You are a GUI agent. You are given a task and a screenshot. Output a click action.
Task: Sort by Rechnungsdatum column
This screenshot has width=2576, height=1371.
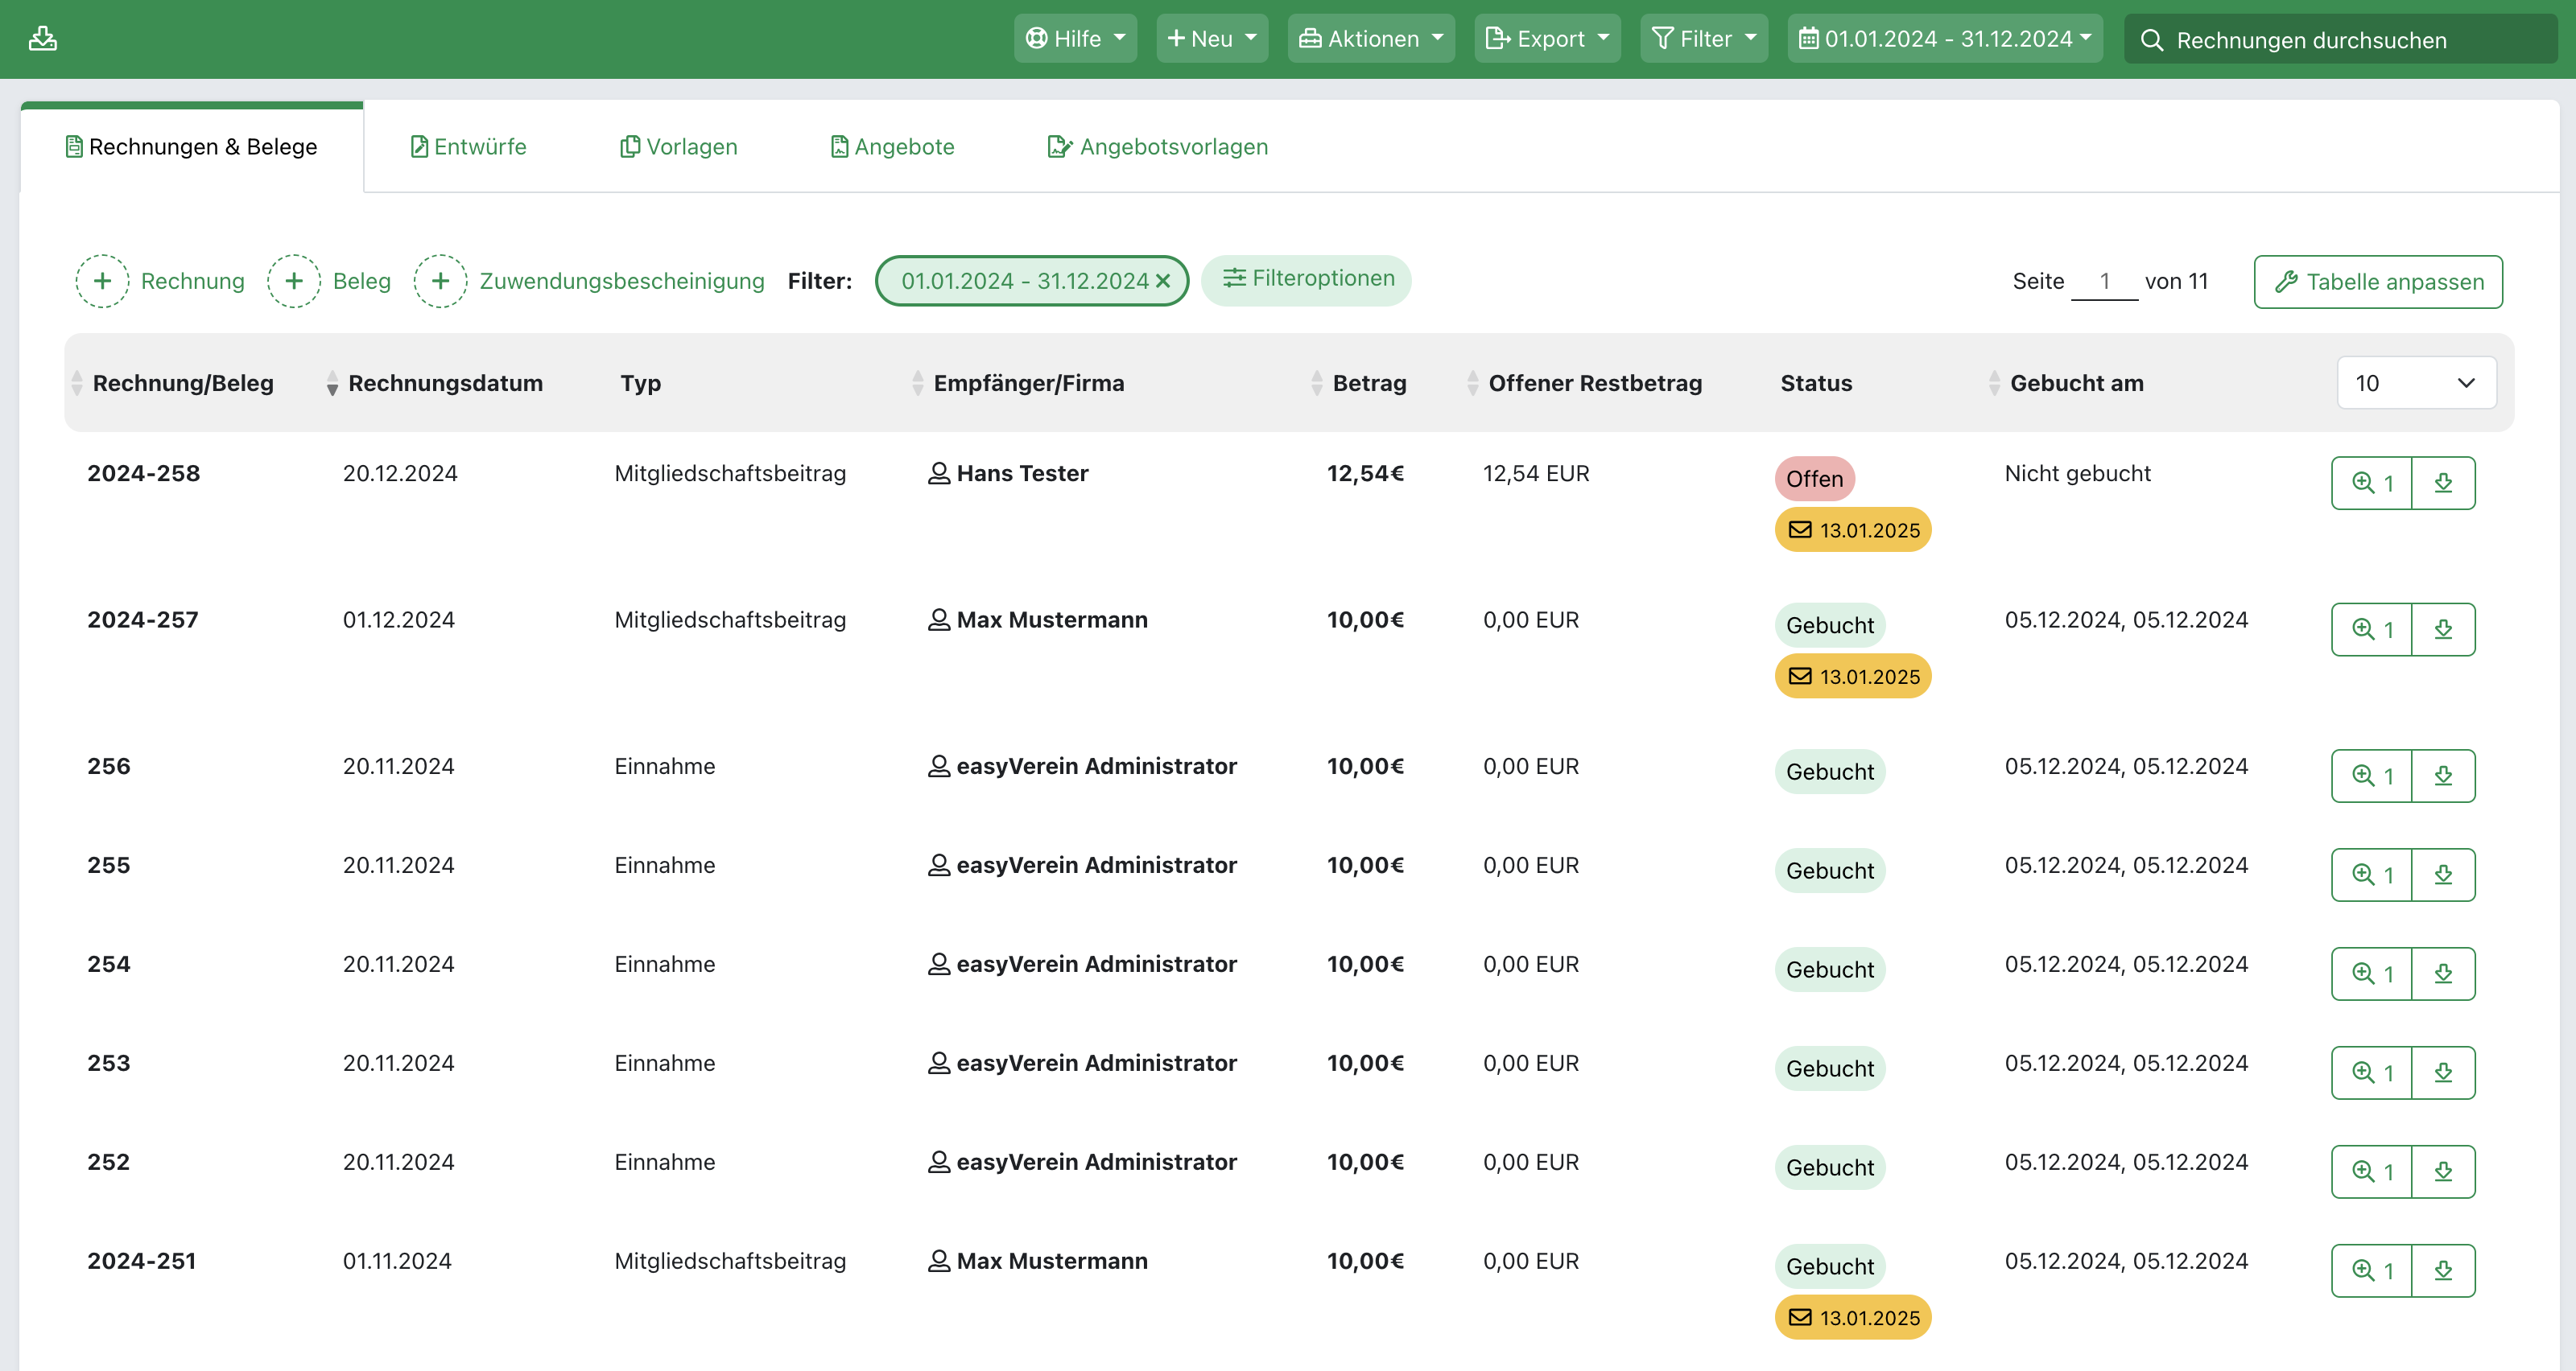[x=444, y=384]
